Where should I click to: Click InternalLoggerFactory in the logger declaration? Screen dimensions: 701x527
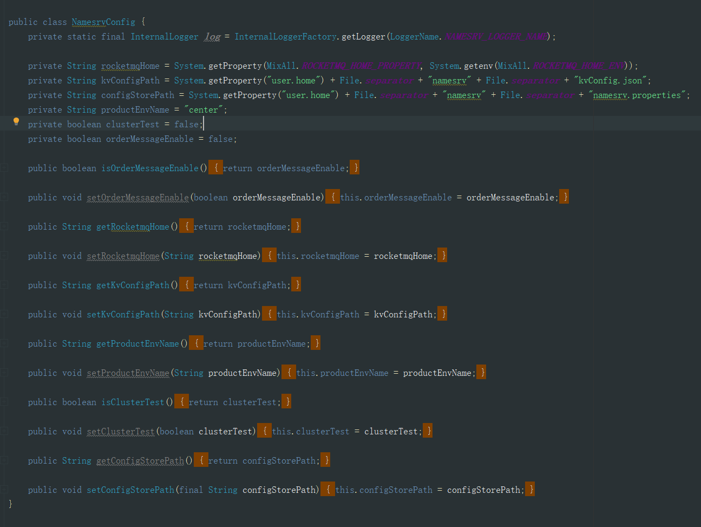point(285,37)
